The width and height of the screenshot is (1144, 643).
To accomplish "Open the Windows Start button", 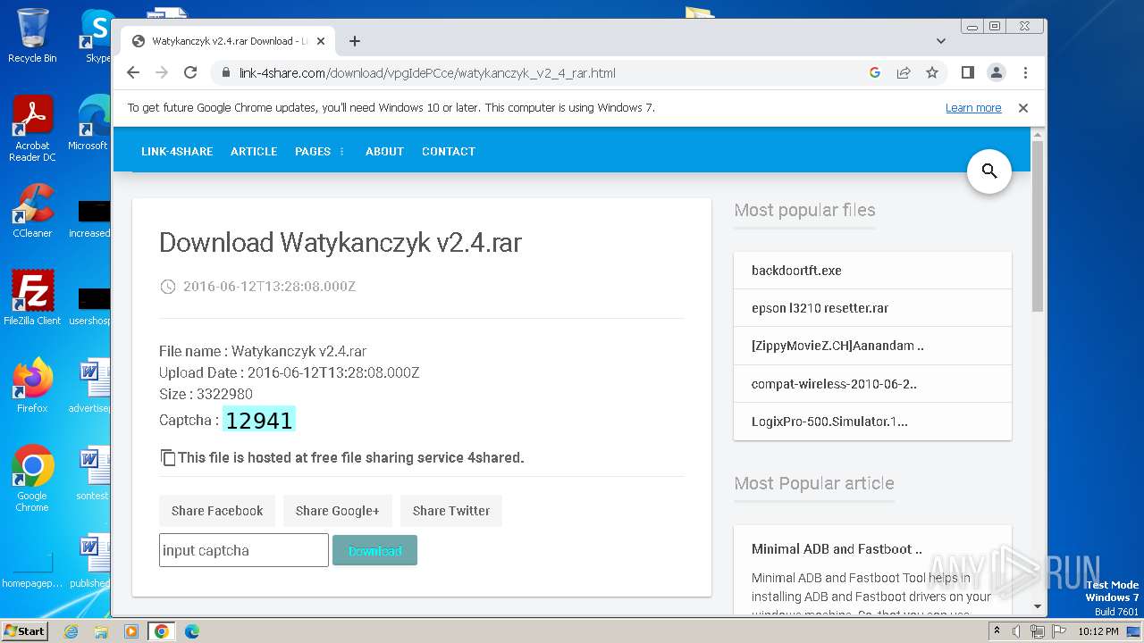I will tap(24, 630).
